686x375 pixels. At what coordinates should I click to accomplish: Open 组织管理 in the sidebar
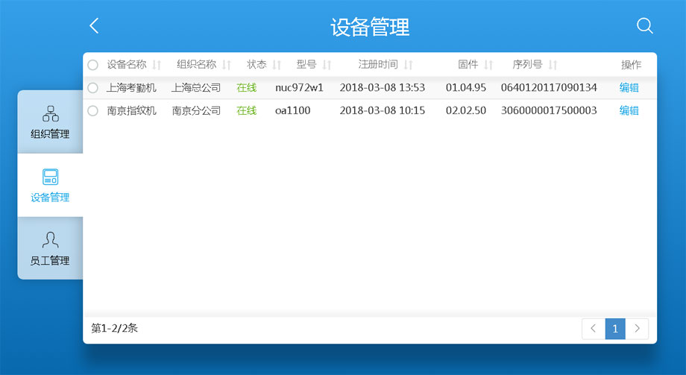coord(50,122)
